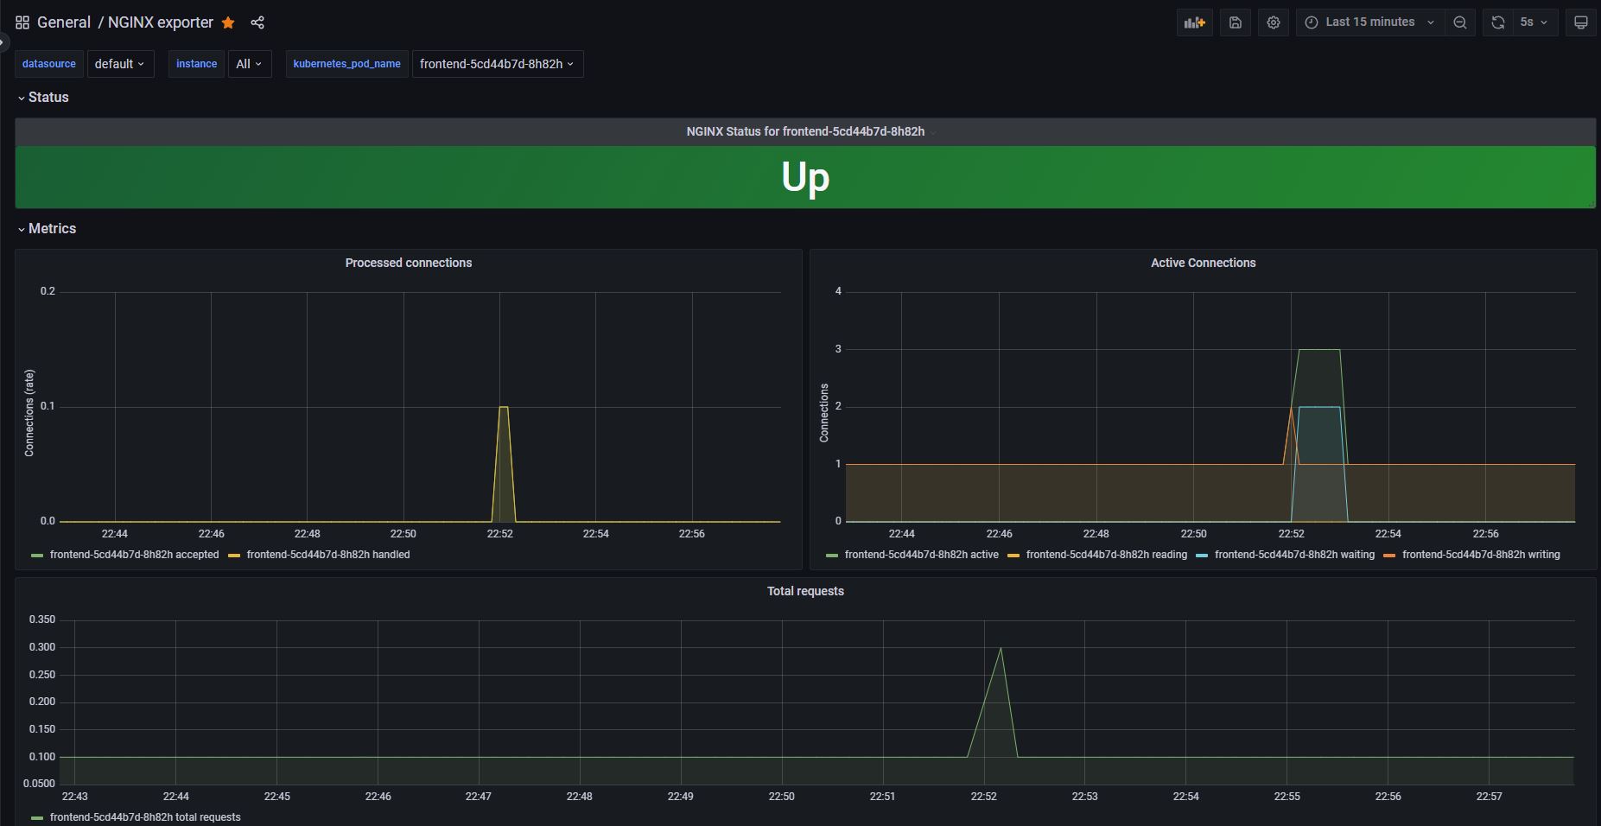Image resolution: width=1601 pixels, height=826 pixels.
Task: Open the 5s refresh interval dropdown
Action: click(x=1534, y=22)
